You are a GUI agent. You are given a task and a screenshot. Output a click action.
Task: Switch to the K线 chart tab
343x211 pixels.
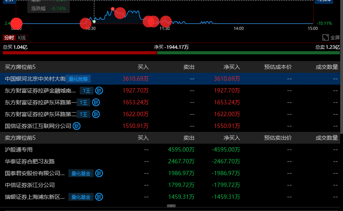22,37
